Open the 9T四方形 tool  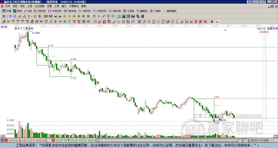pos(100,11)
